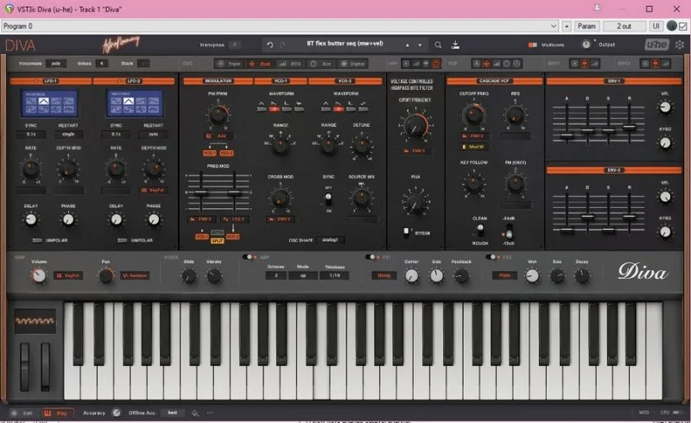Switch to Edit view in footer
Image resolution: width=691 pixels, height=423 pixels.
pos(23,414)
